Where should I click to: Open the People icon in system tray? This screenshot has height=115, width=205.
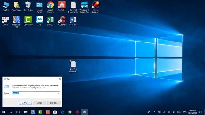149,112
